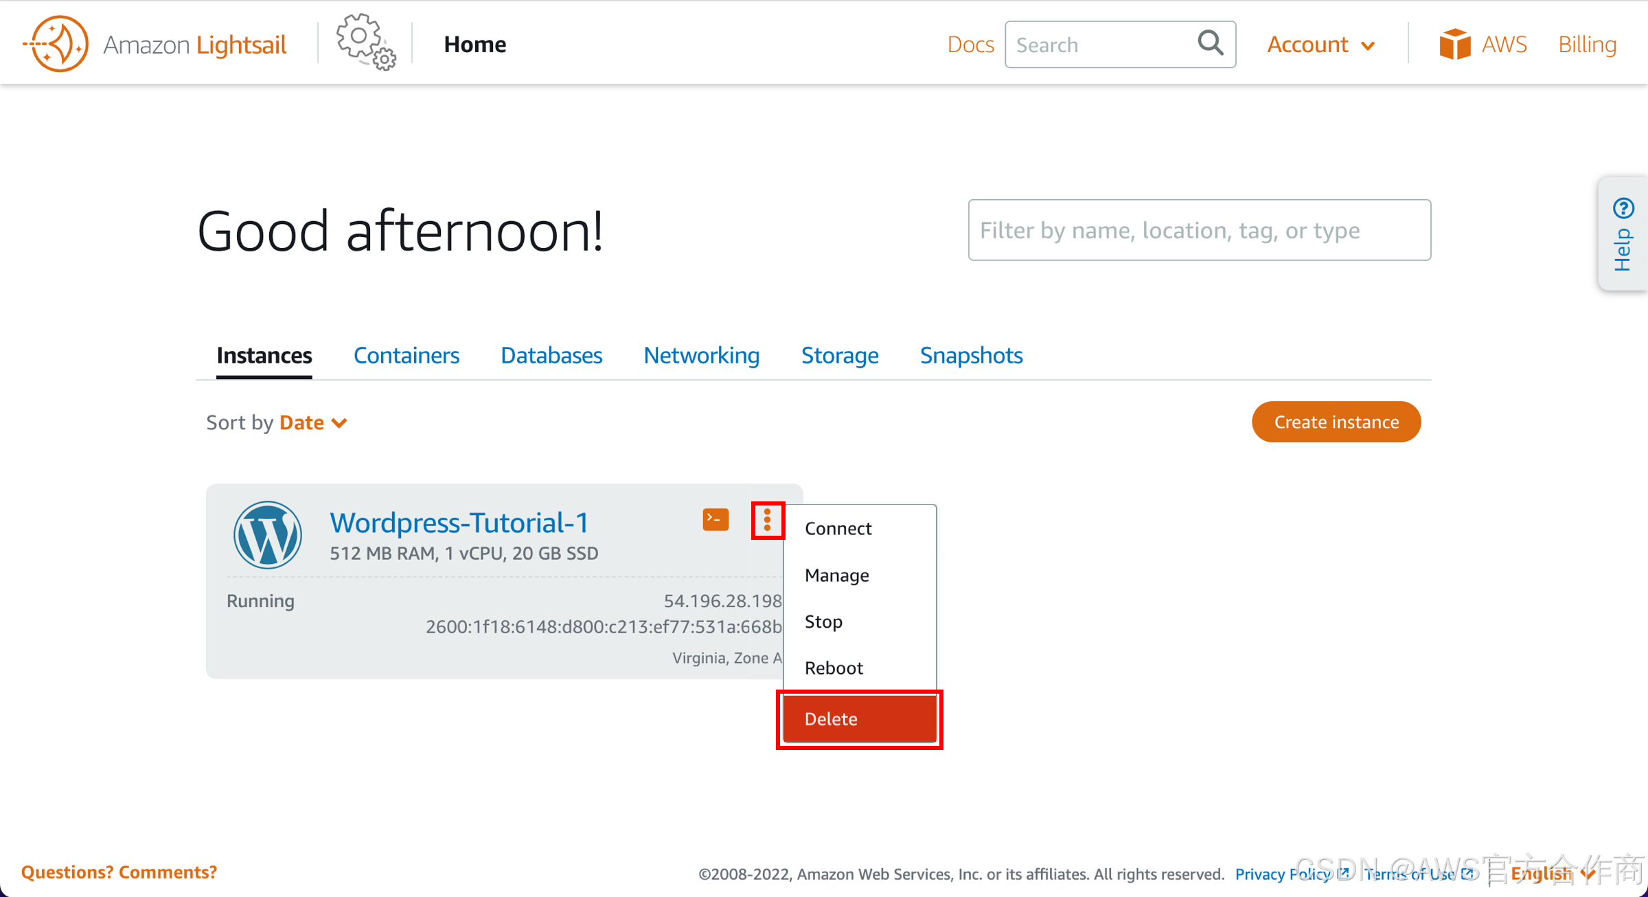Click the search magnifying glass icon
The width and height of the screenshot is (1648, 897).
pyautogui.click(x=1210, y=43)
